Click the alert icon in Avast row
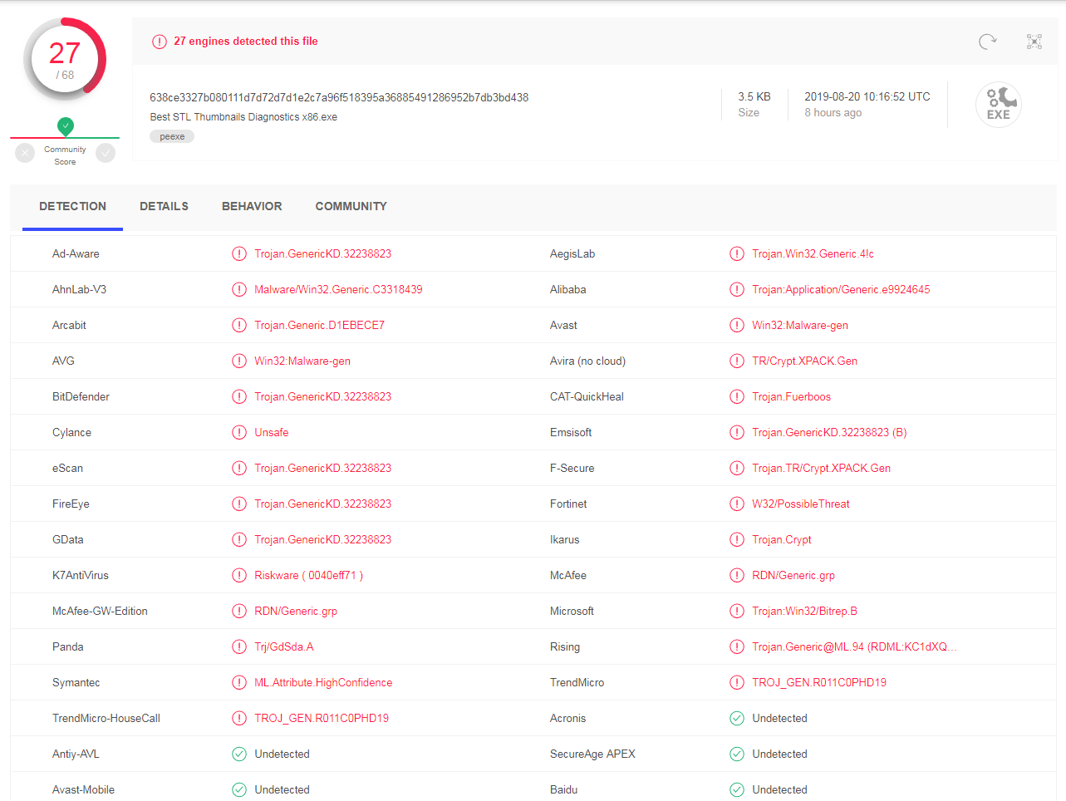Image resolution: width=1066 pixels, height=801 pixels. pos(737,326)
